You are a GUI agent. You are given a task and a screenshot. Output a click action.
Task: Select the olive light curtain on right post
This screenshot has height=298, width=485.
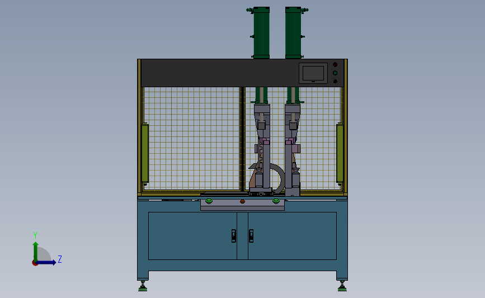(x=340, y=154)
